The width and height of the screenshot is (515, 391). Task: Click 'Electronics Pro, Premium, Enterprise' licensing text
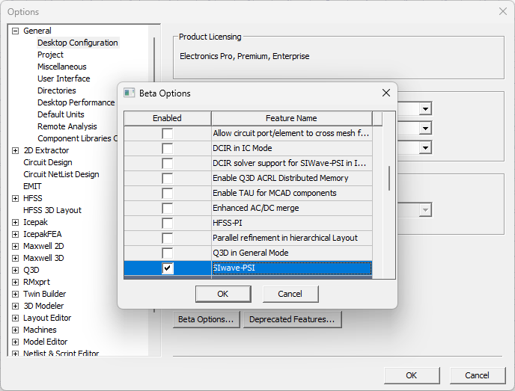(x=245, y=56)
